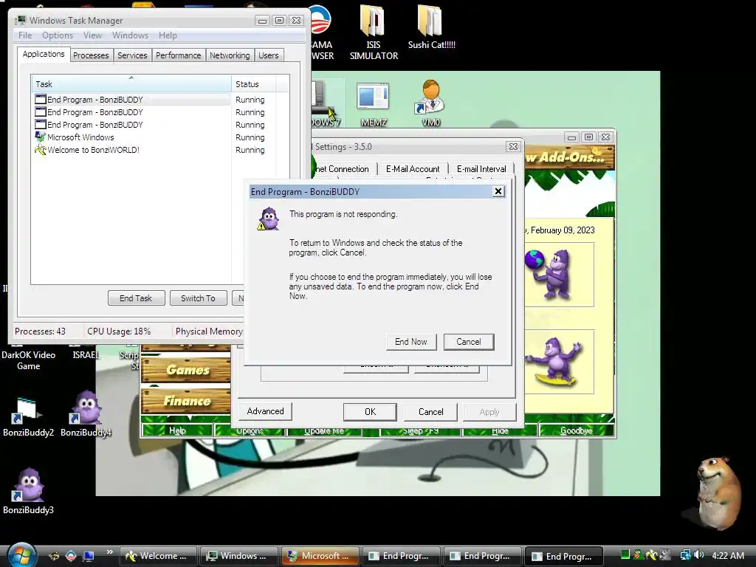Click Cancel in End Program dialog
This screenshot has width=756, height=567.
coord(469,342)
